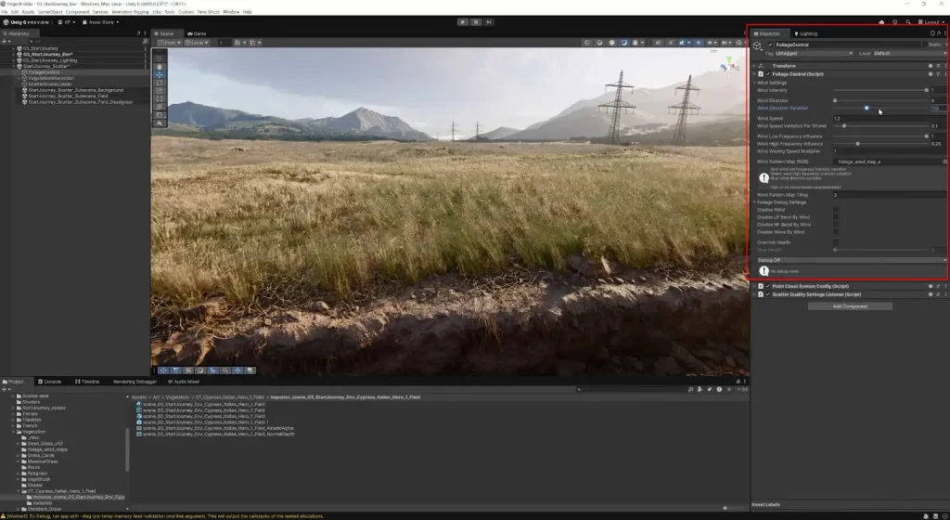The image size is (950, 520).
Task: Toggle the FoliageControl object active checkbox
Action: click(x=770, y=45)
